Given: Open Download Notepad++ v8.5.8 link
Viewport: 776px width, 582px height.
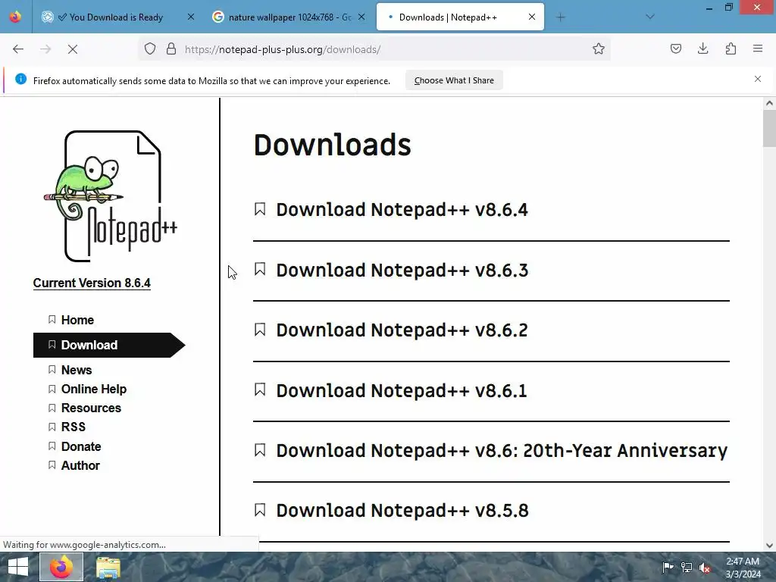Looking at the screenshot, I should click(402, 510).
